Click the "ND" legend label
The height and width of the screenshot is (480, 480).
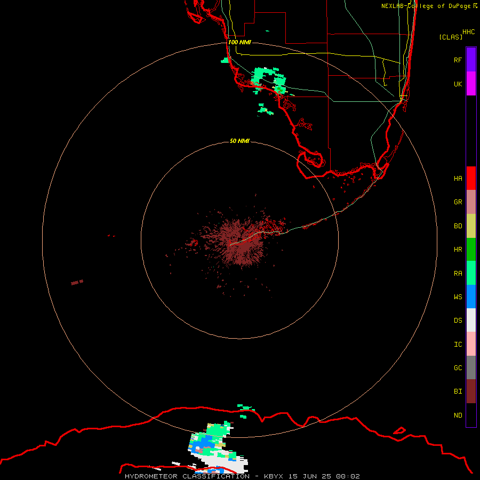click(458, 415)
